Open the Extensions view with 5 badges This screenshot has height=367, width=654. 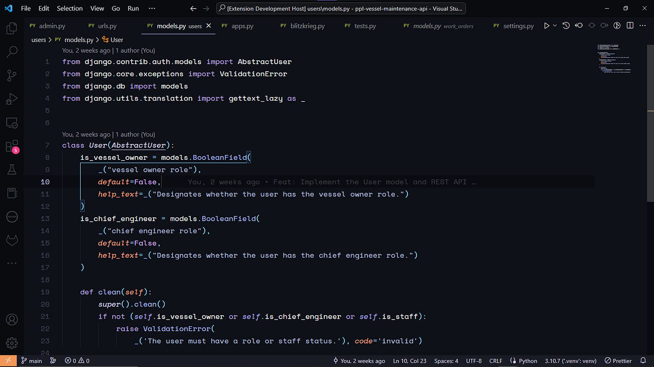12,146
